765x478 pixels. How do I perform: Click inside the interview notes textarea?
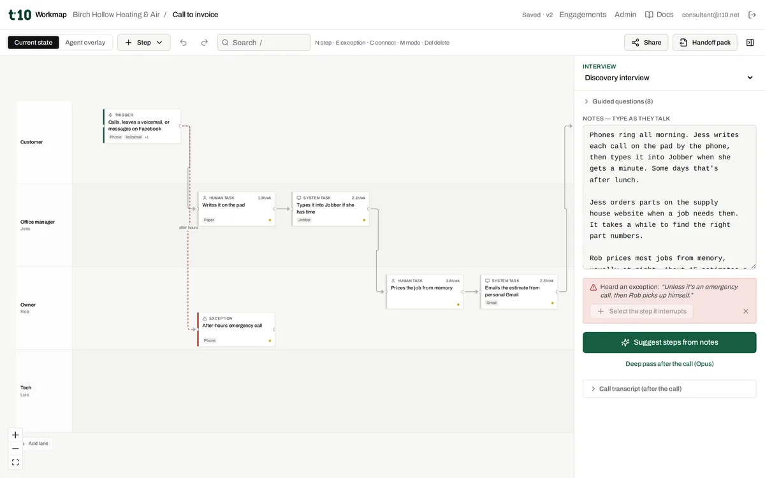(x=669, y=197)
